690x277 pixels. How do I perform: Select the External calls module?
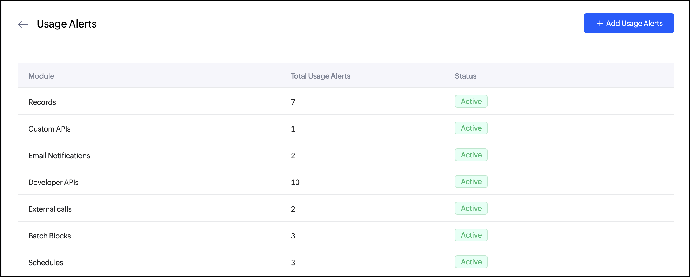click(x=50, y=209)
